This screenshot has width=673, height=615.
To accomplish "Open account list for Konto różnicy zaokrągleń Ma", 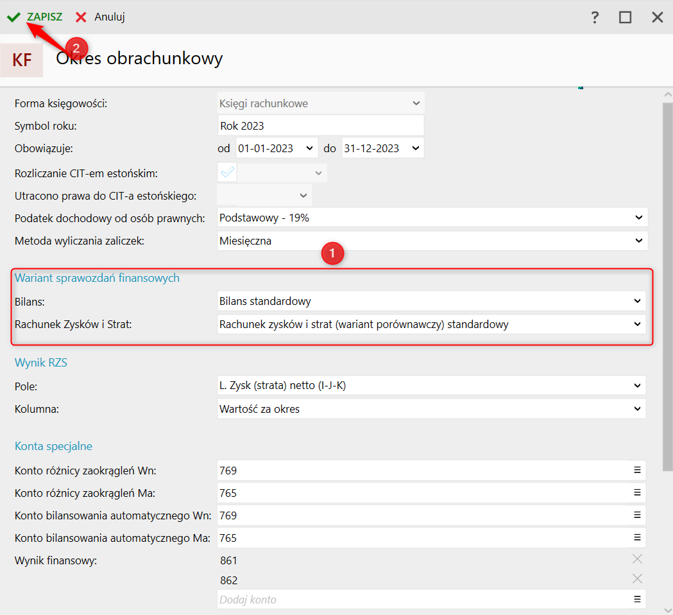I will pos(637,492).
